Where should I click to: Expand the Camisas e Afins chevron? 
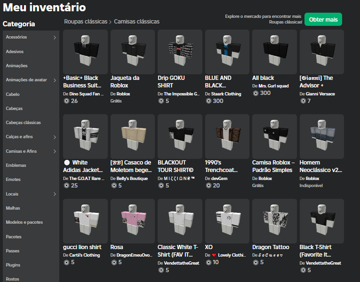pos(55,151)
